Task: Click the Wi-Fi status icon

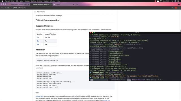Action: tap(161, 1)
